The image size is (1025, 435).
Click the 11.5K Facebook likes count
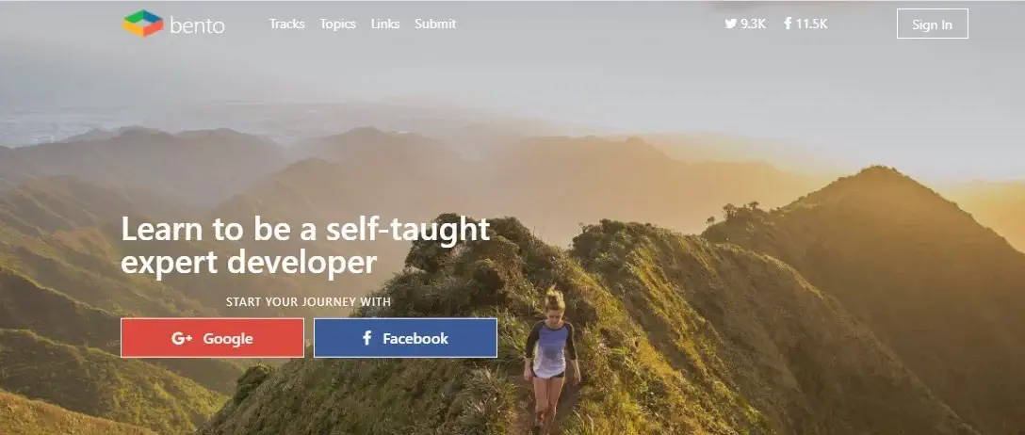click(x=811, y=24)
